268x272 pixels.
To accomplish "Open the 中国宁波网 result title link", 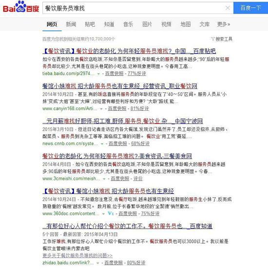I will 123,121.
